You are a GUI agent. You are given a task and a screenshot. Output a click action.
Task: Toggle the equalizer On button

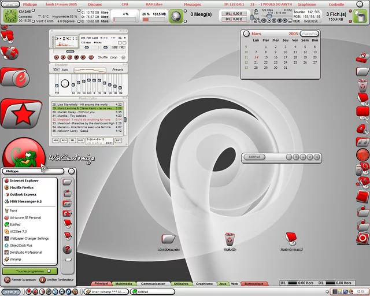tap(57, 70)
